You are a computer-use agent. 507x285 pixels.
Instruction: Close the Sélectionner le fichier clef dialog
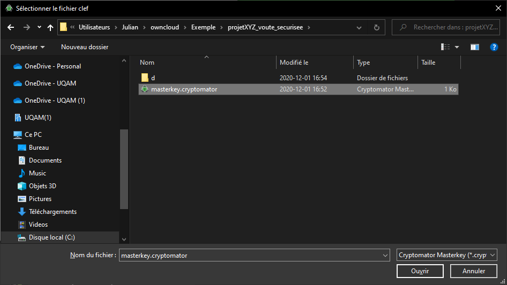pos(498,9)
